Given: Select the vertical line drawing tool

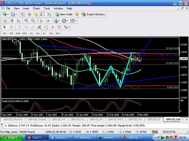Looking at the screenshot, I should click(x=19, y=27).
